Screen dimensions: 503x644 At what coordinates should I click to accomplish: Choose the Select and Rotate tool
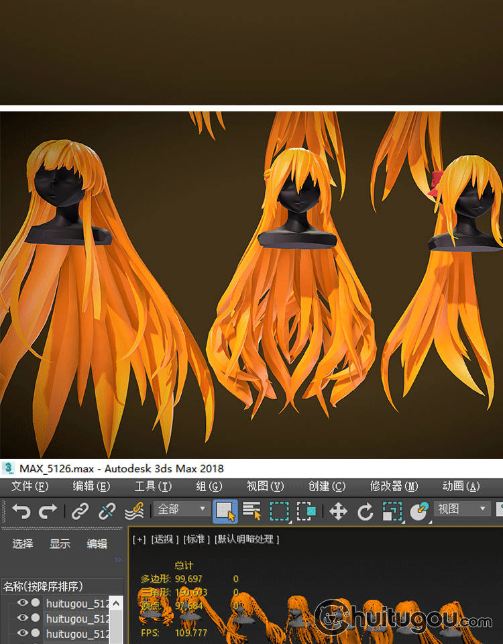(365, 511)
